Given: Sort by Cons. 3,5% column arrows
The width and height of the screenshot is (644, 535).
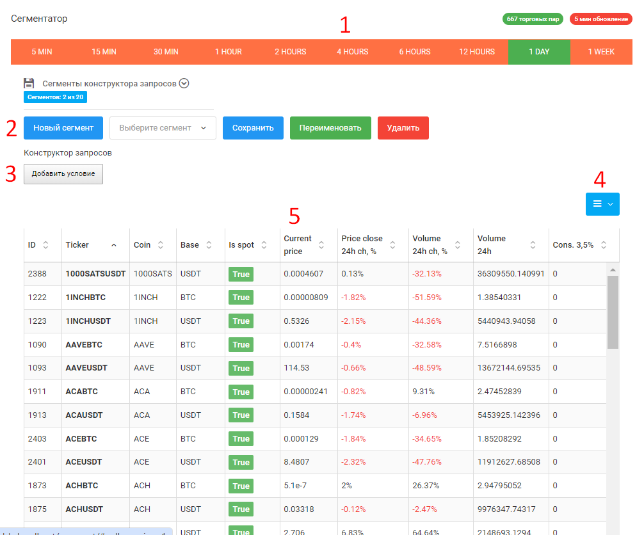Looking at the screenshot, I should coord(603,245).
